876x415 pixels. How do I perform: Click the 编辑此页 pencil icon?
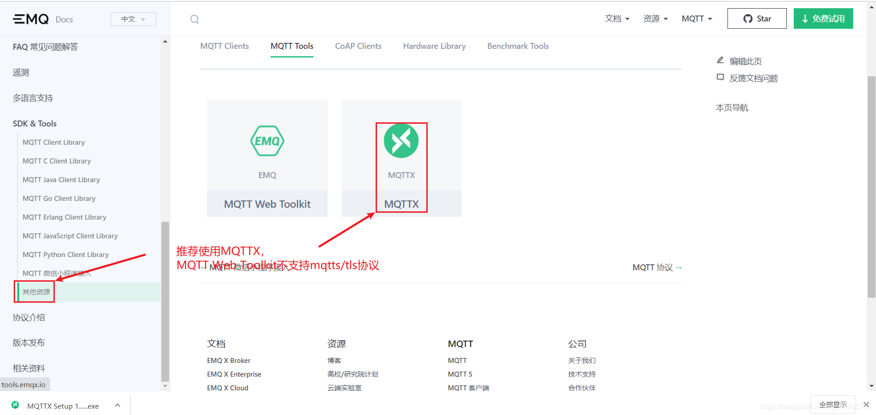point(720,60)
